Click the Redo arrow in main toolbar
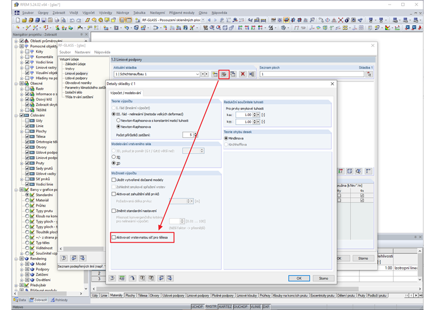 click(x=79, y=20)
